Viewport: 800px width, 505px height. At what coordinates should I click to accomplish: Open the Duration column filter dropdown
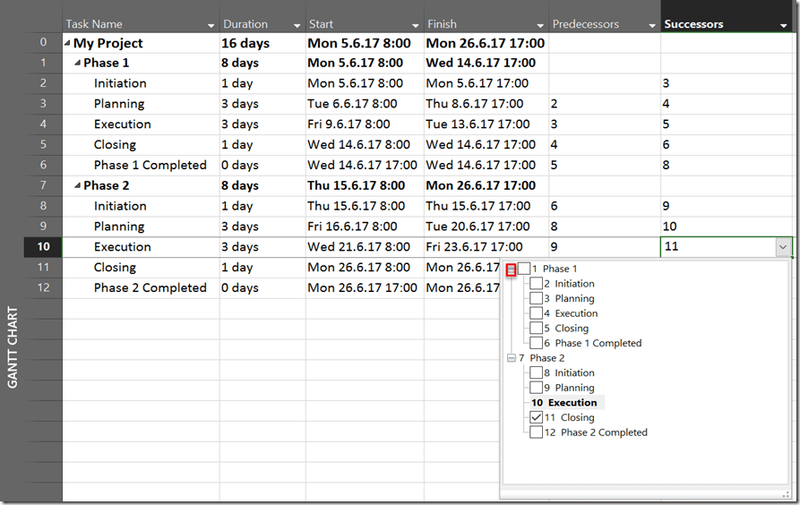point(297,25)
